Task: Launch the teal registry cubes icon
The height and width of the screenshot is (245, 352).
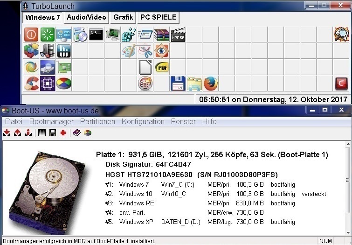Action: coord(129,35)
